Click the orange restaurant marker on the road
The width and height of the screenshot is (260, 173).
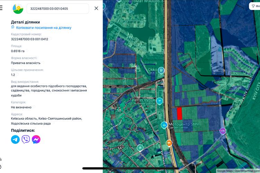pyautogui.click(x=169, y=143)
